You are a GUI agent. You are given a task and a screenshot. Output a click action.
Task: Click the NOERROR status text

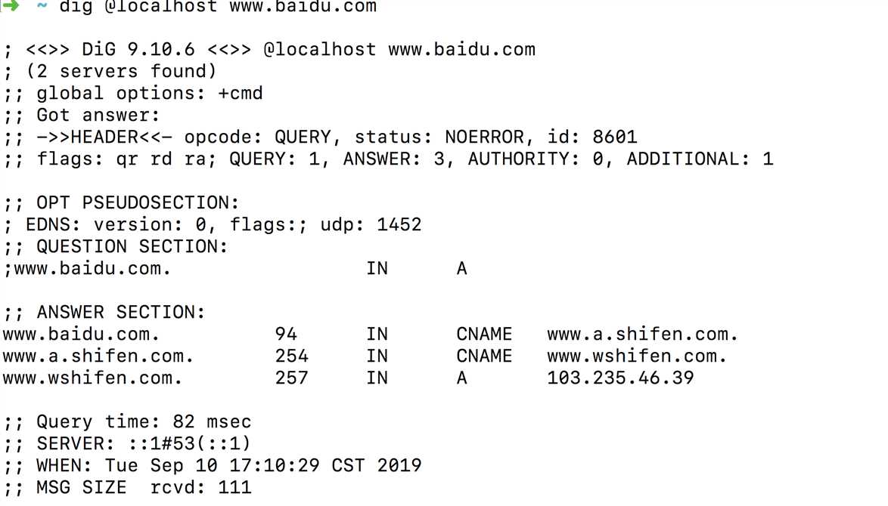484,137
